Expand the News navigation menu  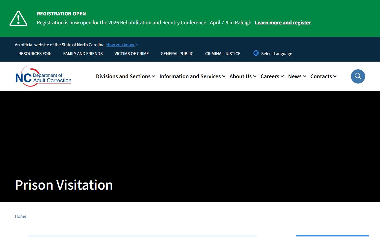pos(297,76)
